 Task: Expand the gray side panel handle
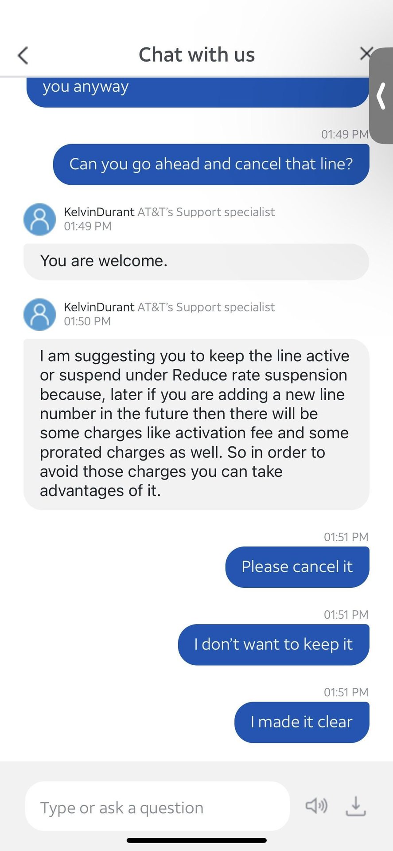[381, 96]
